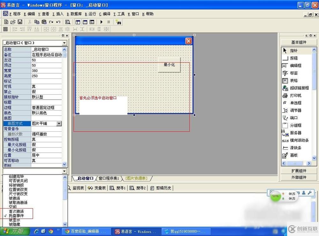
Task: Choose 首次激活 in the event list
Action: tap(16, 211)
